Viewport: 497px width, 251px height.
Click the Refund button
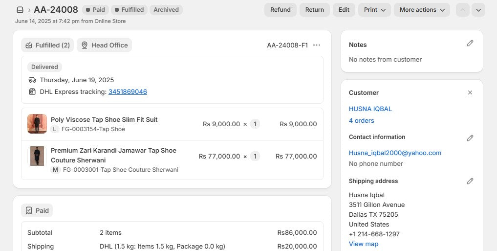pyautogui.click(x=281, y=10)
